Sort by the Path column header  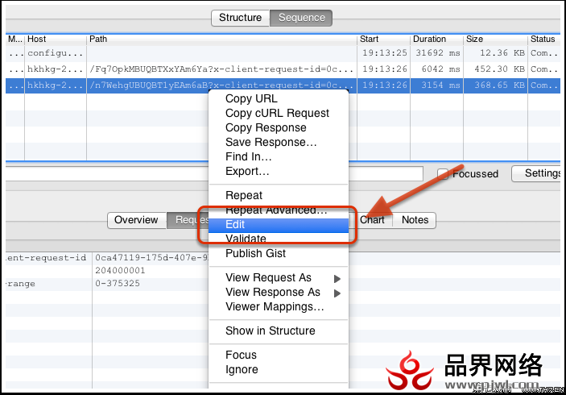pyautogui.click(x=221, y=39)
